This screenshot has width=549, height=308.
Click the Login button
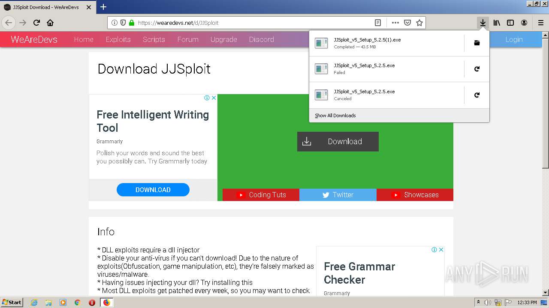514,39
